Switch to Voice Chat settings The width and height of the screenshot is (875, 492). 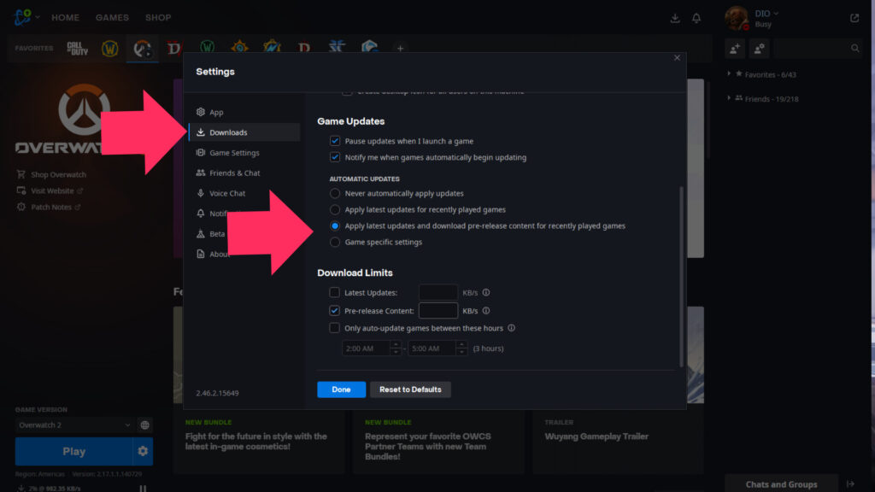pos(226,193)
